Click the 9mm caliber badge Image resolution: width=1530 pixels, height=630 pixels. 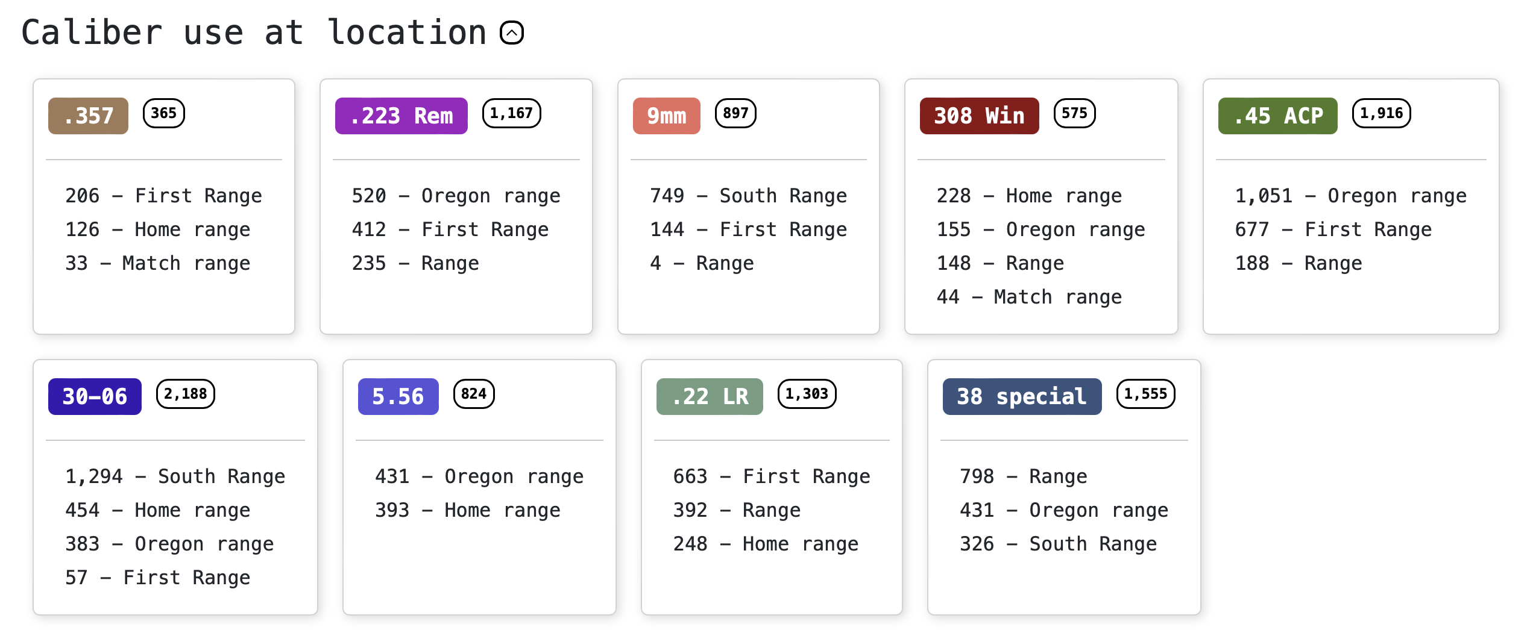[667, 116]
